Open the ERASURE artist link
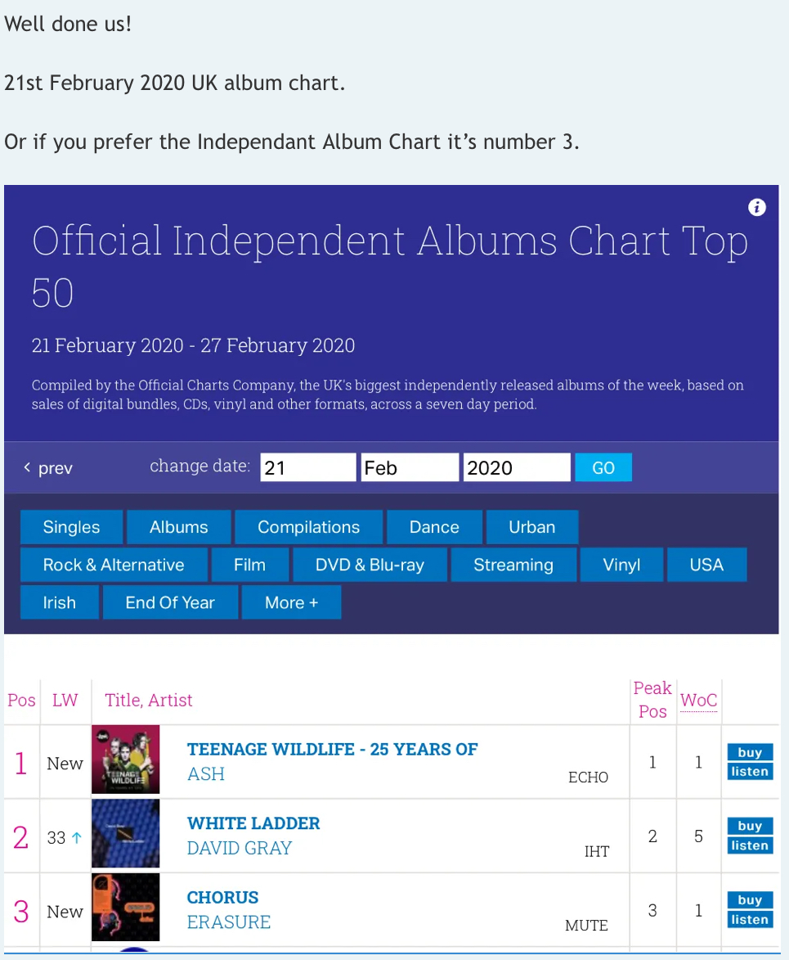This screenshot has width=789, height=960. [x=229, y=922]
